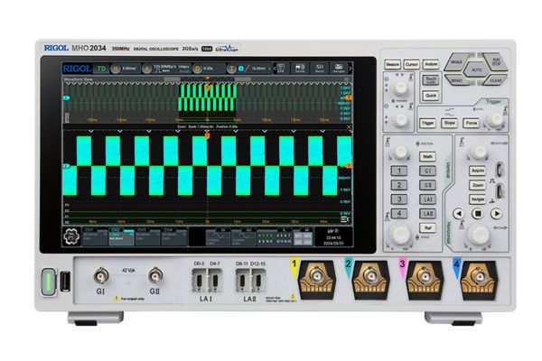Tap the Math key
This screenshot has width=542, height=361.
427,157
